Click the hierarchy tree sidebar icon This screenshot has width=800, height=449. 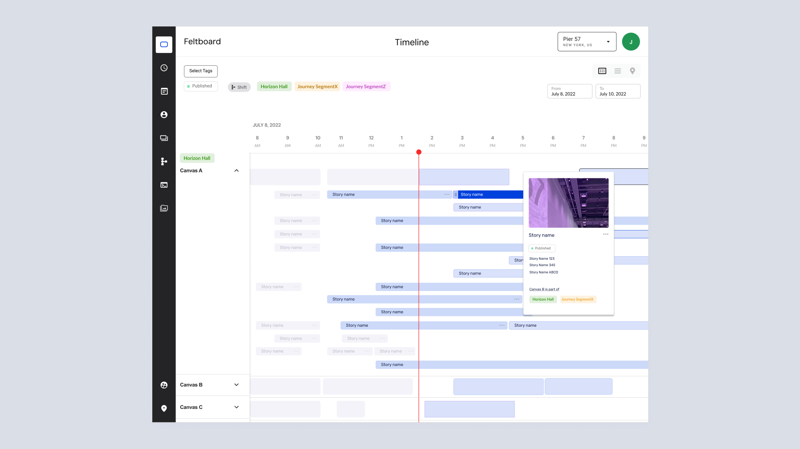coord(164,162)
